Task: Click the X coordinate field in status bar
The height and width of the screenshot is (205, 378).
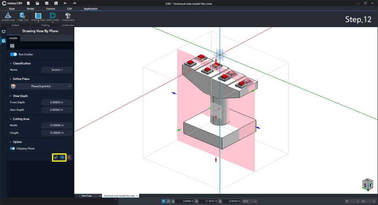Action: pos(185,201)
